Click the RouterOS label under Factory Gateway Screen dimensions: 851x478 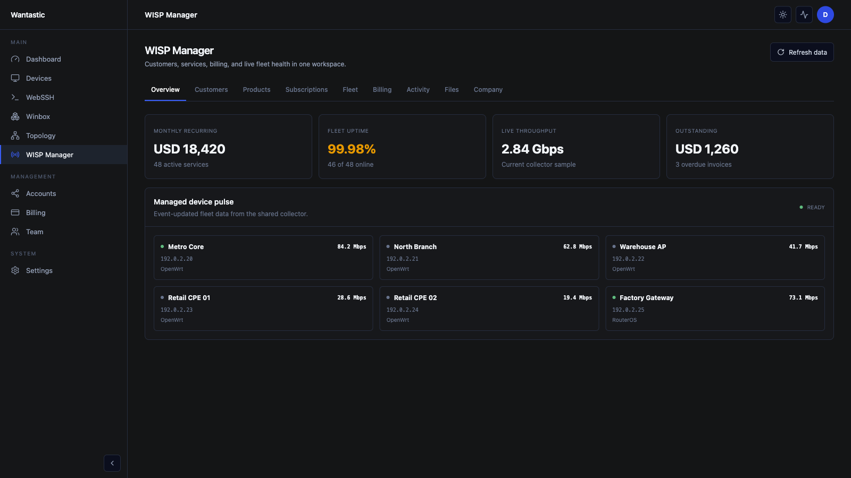(x=624, y=320)
